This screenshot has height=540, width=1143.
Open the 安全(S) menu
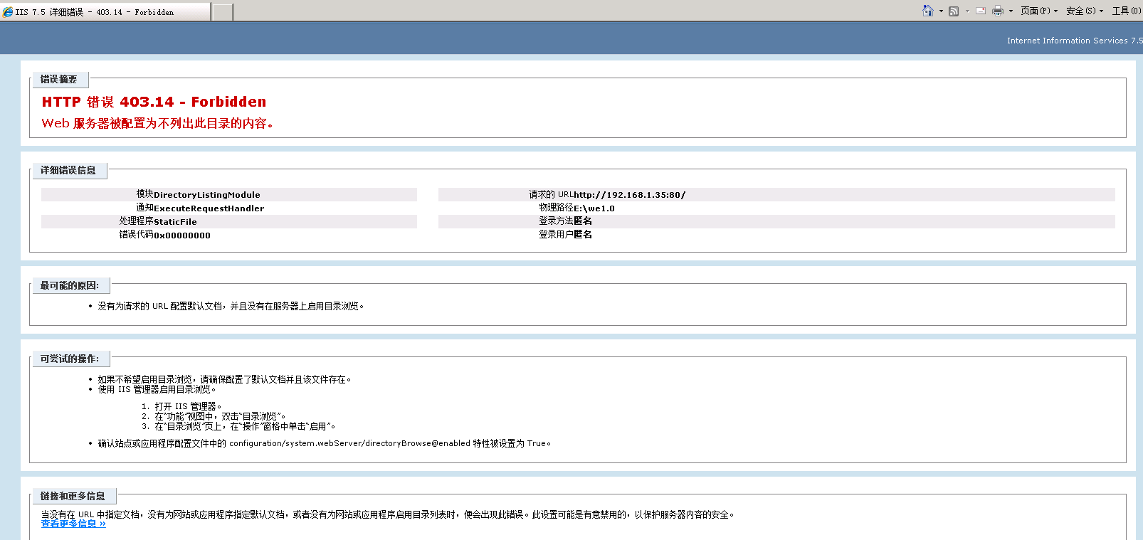tap(1085, 11)
